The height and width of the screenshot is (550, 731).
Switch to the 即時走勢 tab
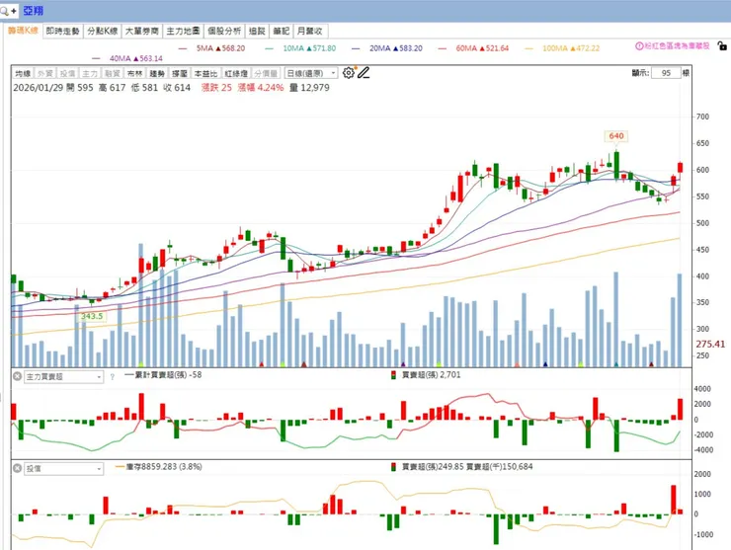63,31
